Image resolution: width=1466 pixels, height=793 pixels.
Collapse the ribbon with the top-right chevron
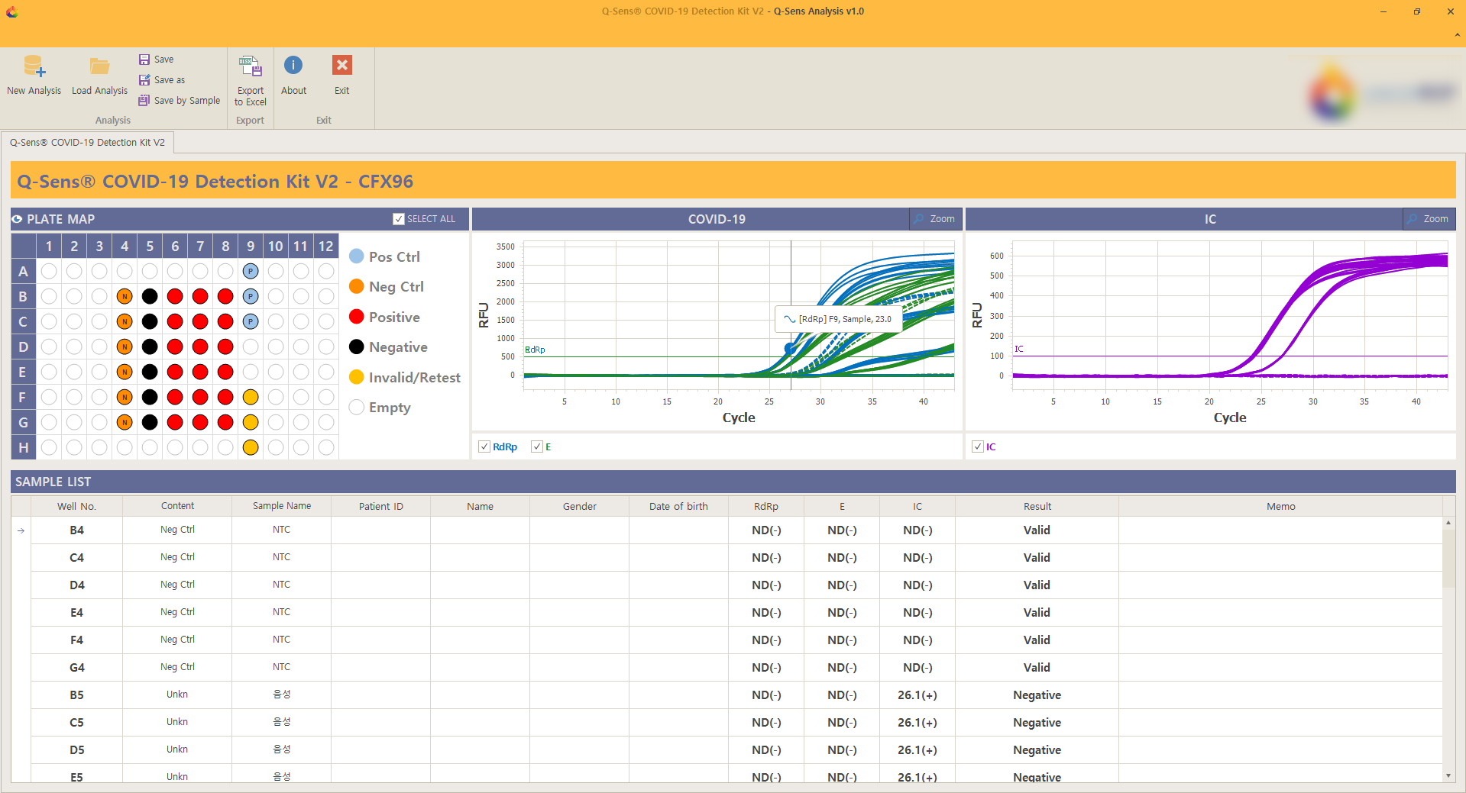pyautogui.click(x=1457, y=35)
